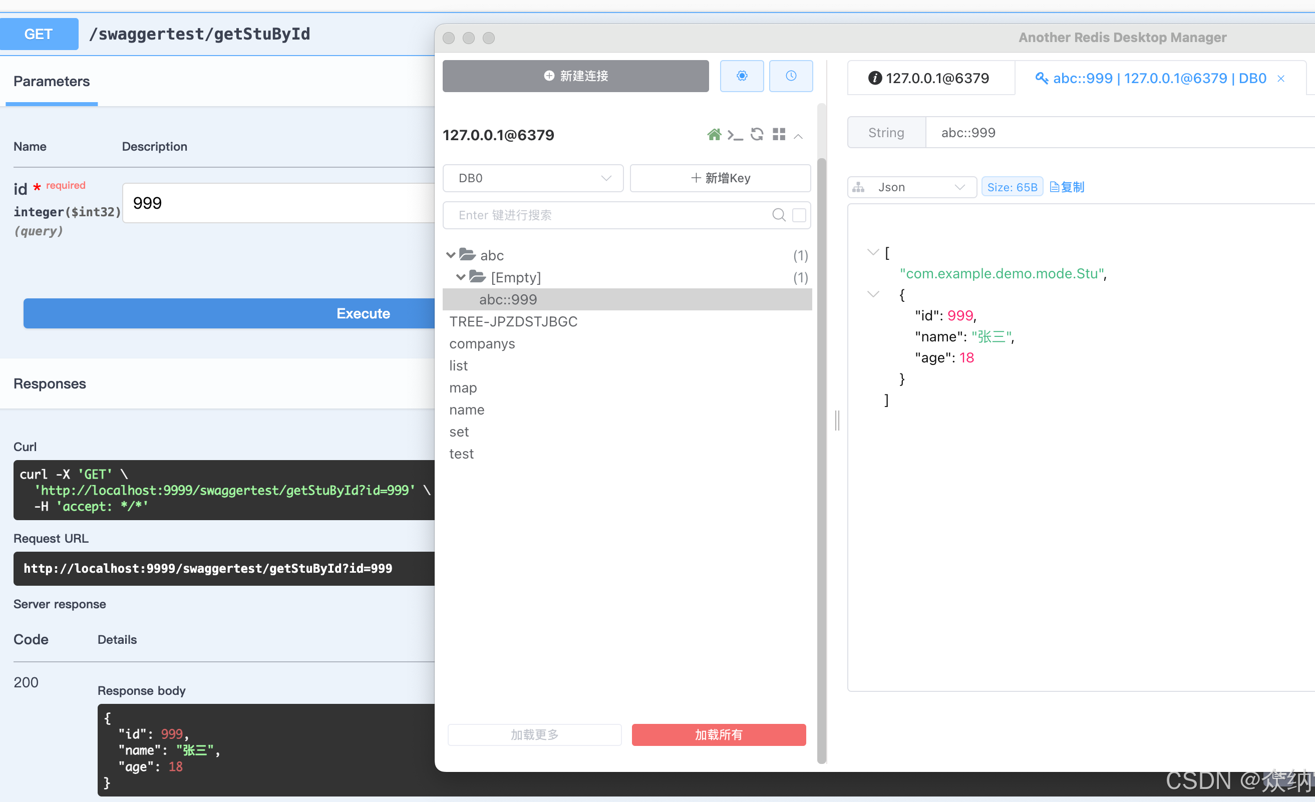The height and width of the screenshot is (802, 1315).
Task: Click the magnifier icon in key search
Action: point(779,215)
